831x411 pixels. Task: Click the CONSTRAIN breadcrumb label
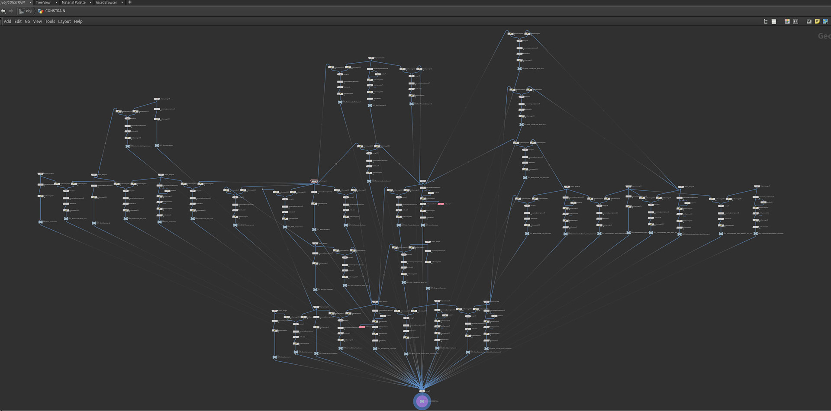point(55,11)
